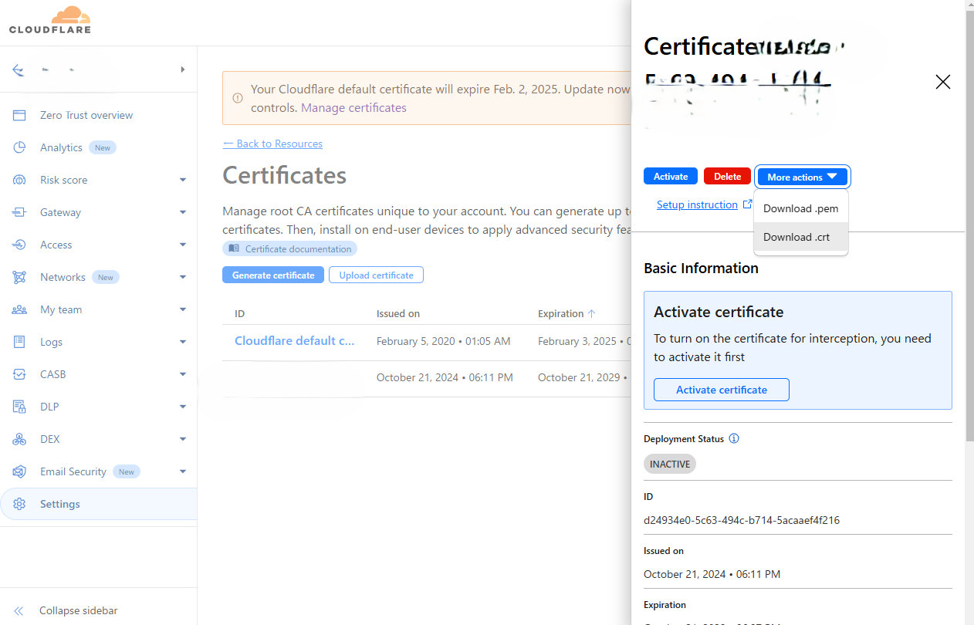Expand the Gateway menu chevron
974x625 pixels.
pyautogui.click(x=183, y=212)
